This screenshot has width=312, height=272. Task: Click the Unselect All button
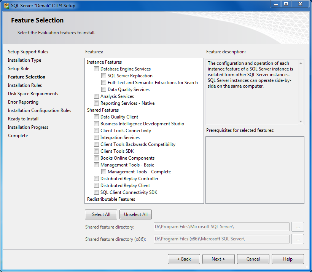[x=136, y=214]
